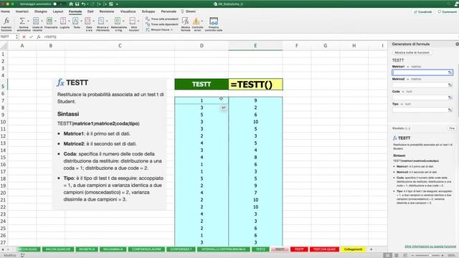The image size is (459, 258).
Task: Click the Mostra formule icon
Action: (185, 21)
